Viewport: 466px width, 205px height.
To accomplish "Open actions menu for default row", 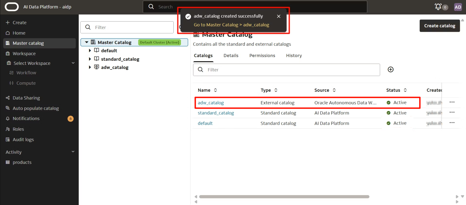I will [x=452, y=123].
